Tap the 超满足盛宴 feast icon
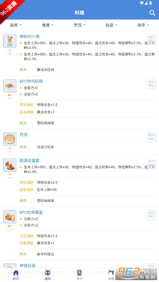159x282 pixels. (x=10, y=165)
